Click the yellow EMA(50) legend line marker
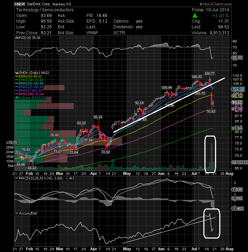248x252 pixels. point(17,76)
